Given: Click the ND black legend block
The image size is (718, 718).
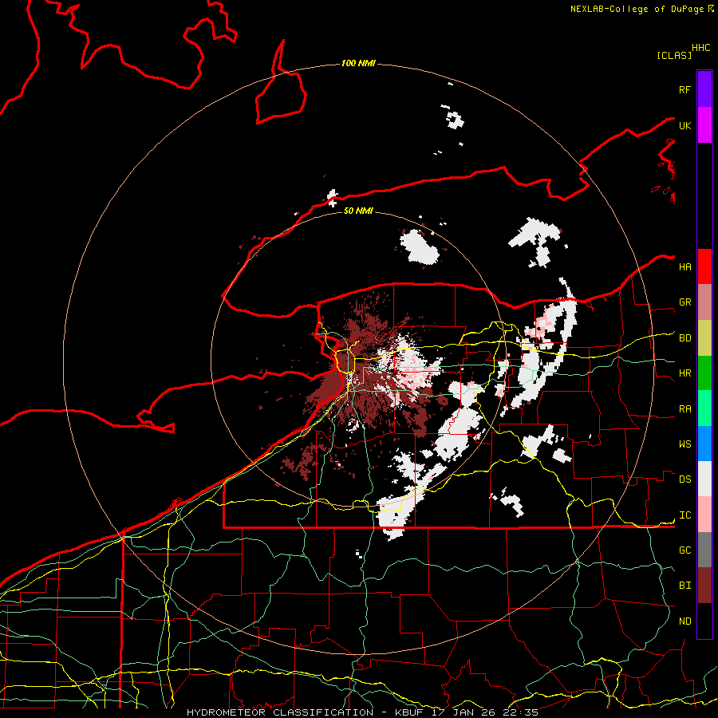Looking at the screenshot, I should coord(704,621).
